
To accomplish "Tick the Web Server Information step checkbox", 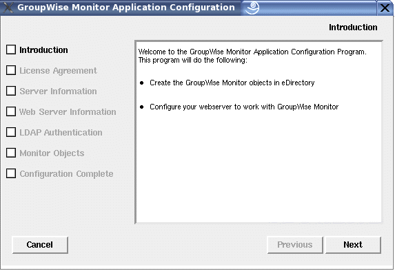I will click(11, 111).
